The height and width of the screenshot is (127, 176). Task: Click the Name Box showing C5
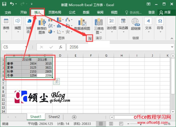[13, 47]
